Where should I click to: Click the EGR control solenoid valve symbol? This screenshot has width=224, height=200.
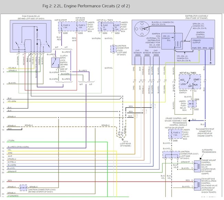pos(197,185)
